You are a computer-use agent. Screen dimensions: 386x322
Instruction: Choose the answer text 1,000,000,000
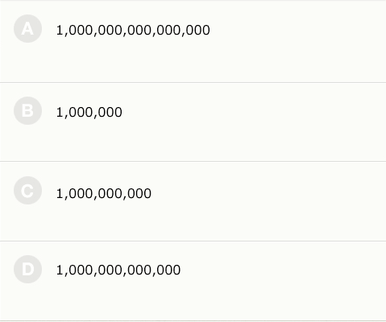tap(104, 193)
